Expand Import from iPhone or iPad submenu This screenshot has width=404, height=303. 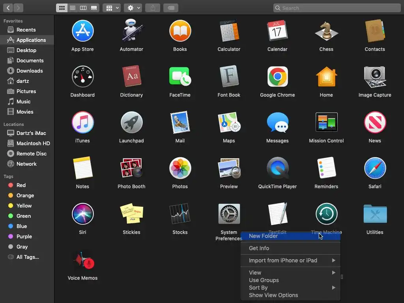tap(291, 260)
